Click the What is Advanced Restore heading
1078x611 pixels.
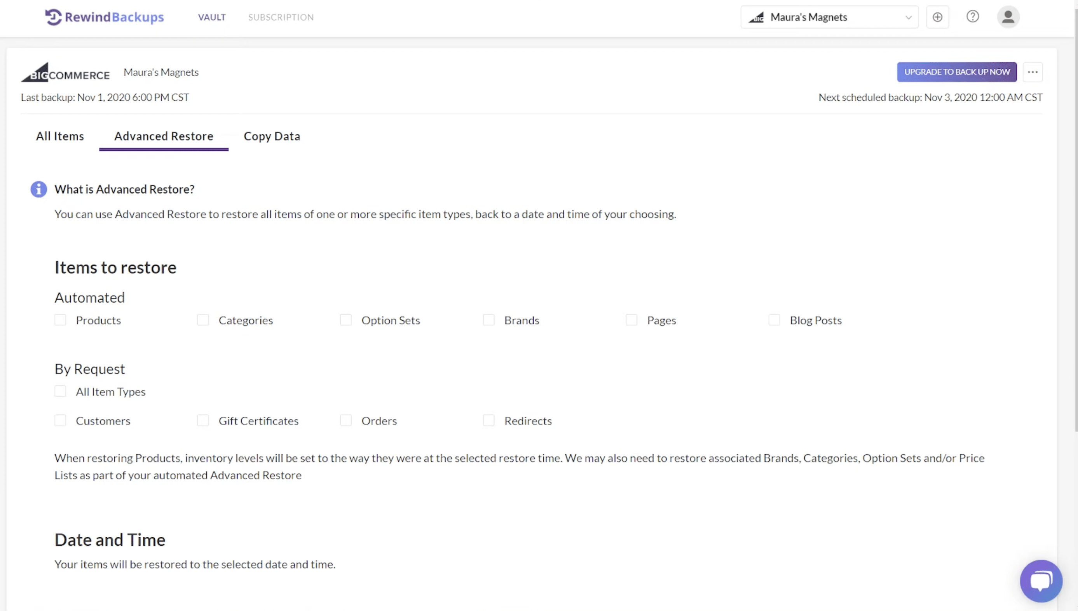(x=125, y=190)
